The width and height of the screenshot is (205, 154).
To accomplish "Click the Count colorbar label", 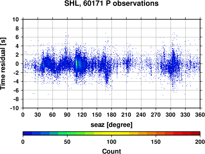I will click(x=112, y=151).
